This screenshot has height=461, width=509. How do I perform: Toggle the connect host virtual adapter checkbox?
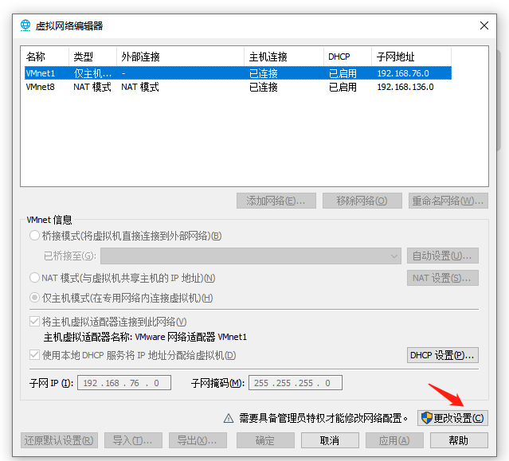pos(34,322)
